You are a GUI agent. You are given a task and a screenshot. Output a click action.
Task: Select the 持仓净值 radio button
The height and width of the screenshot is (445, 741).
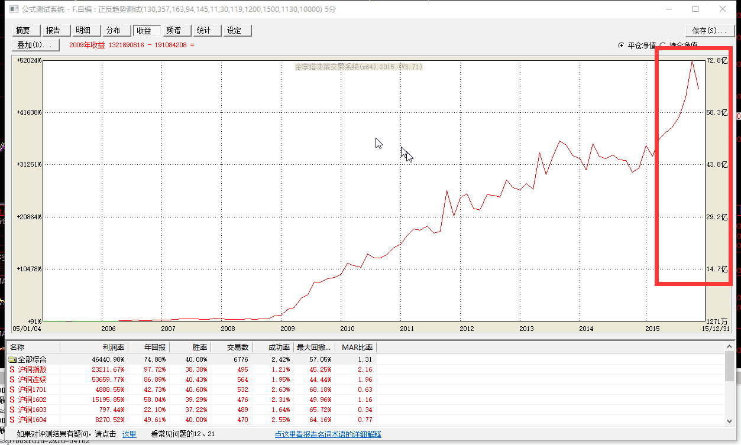coord(663,45)
